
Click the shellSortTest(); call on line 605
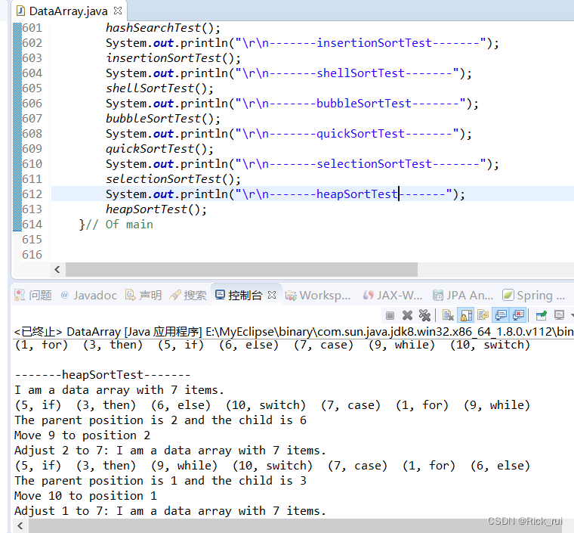point(159,88)
